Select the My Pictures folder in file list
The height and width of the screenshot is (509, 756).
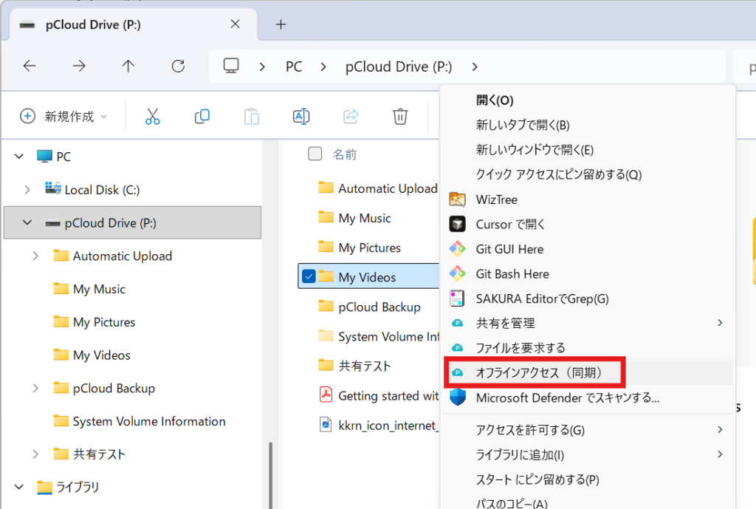(x=369, y=247)
